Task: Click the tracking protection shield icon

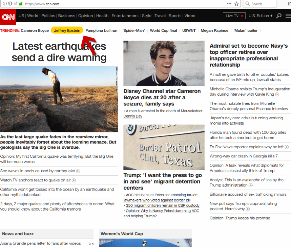Action: click(x=10, y=4)
